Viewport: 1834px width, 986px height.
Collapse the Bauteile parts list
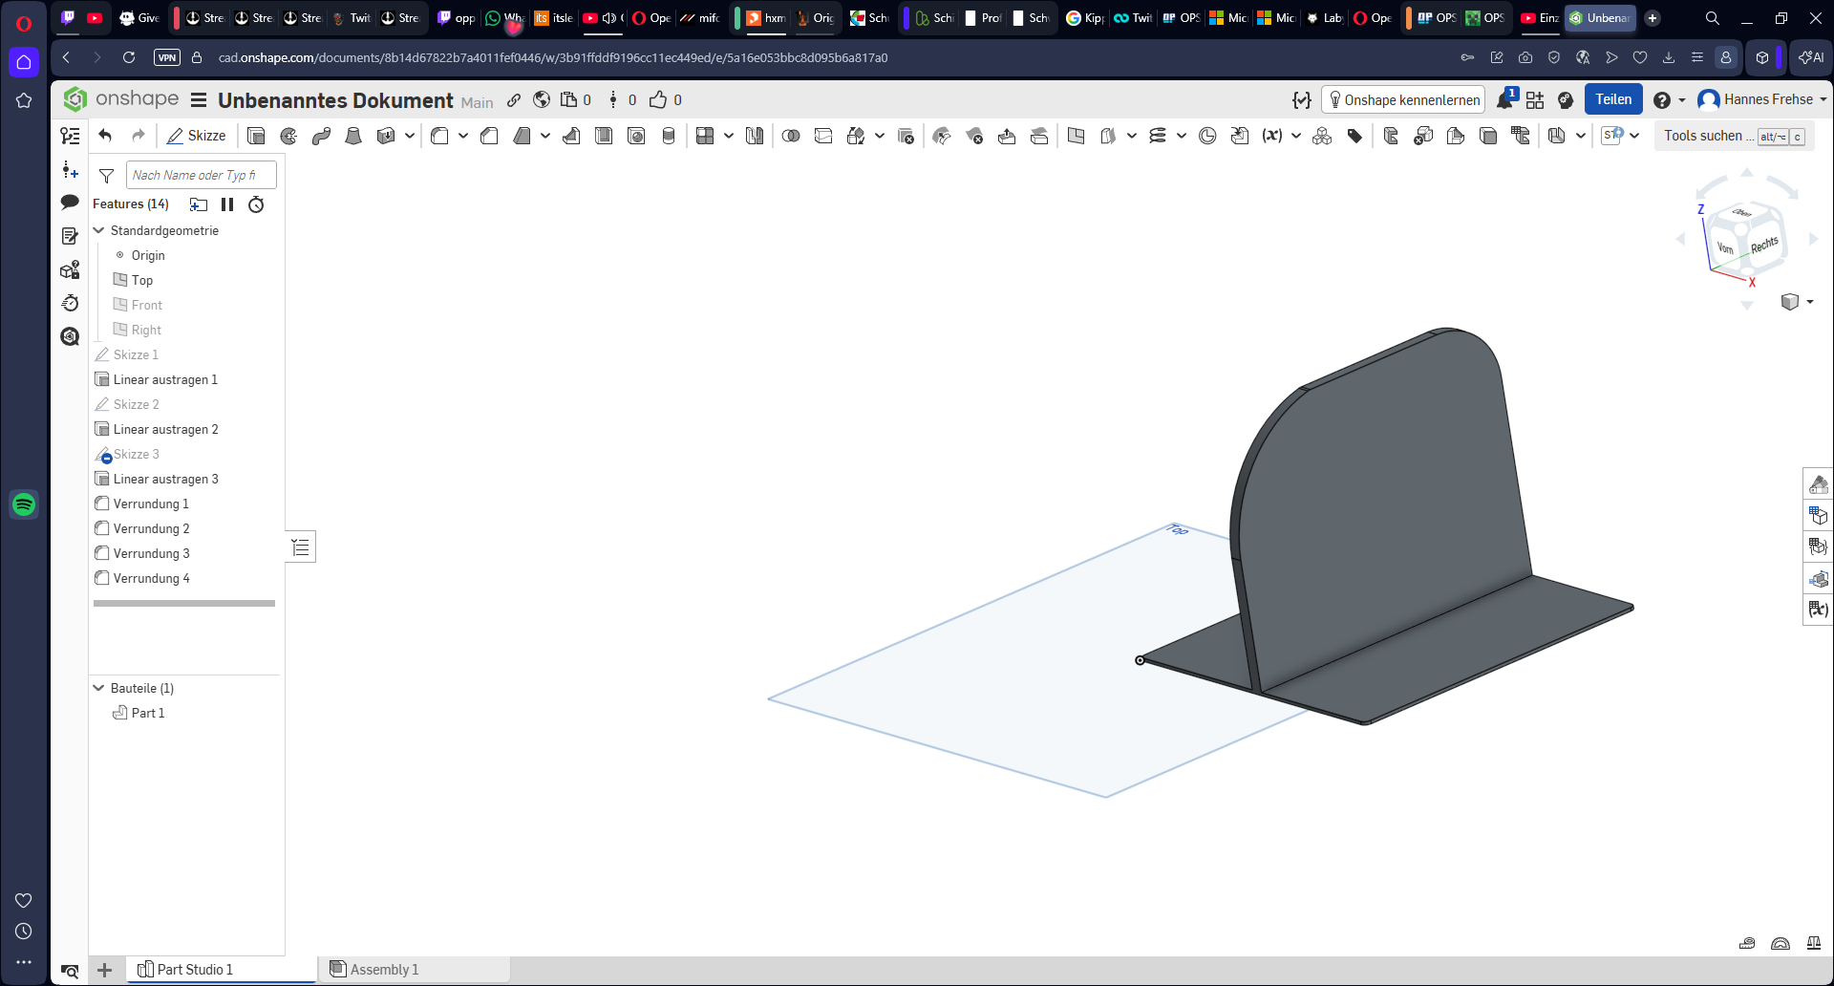tap(98, 688)
